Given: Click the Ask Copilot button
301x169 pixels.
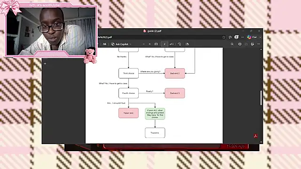Looking at the screenshot, I should pyautogui.click(x=120, y=44).
